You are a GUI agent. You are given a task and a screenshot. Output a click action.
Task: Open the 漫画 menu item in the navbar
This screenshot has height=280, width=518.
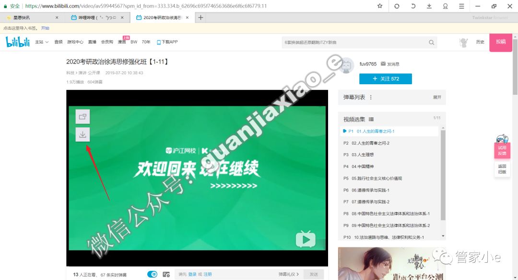pos(122,42)
